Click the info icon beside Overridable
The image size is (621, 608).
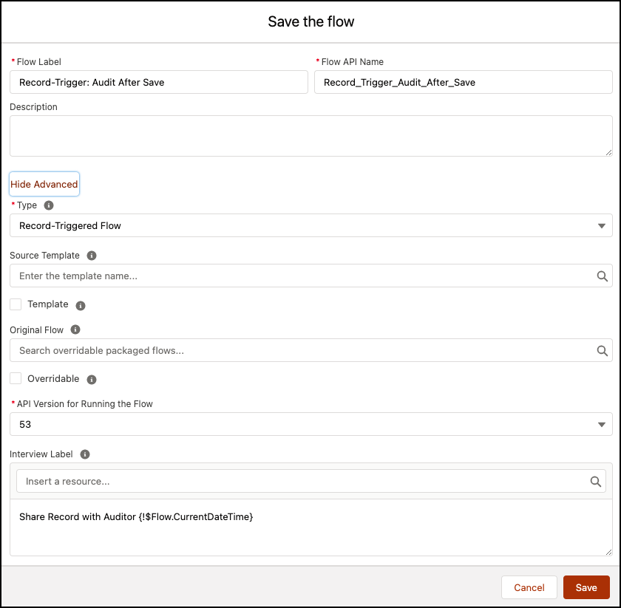[x=92, y=380]
